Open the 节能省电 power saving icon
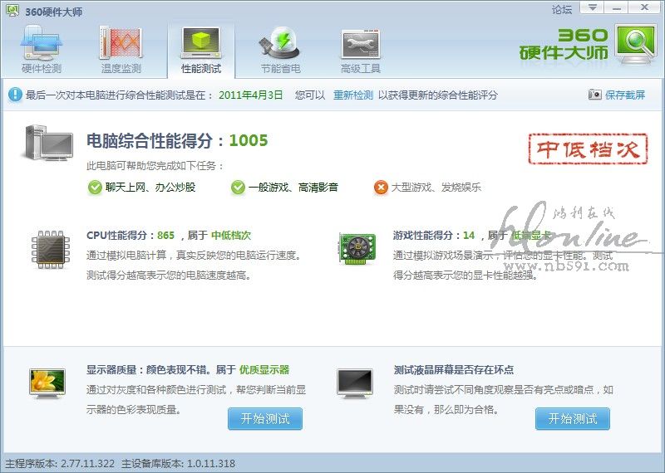Screen dimensions: 665x473 (280, 43)
